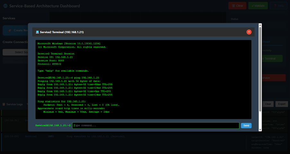Viewport: 290px width, 154px height.
Task: Click 'Microsoft Windows [Version 10.0.19041.1234]' line
Action: (x=69, y=44)
